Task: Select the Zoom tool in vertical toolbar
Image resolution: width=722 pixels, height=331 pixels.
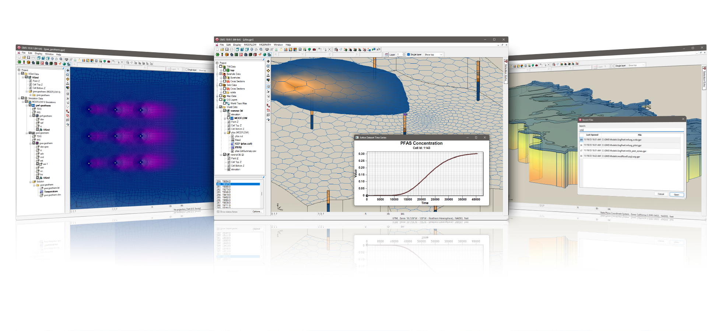Action: 268,66
